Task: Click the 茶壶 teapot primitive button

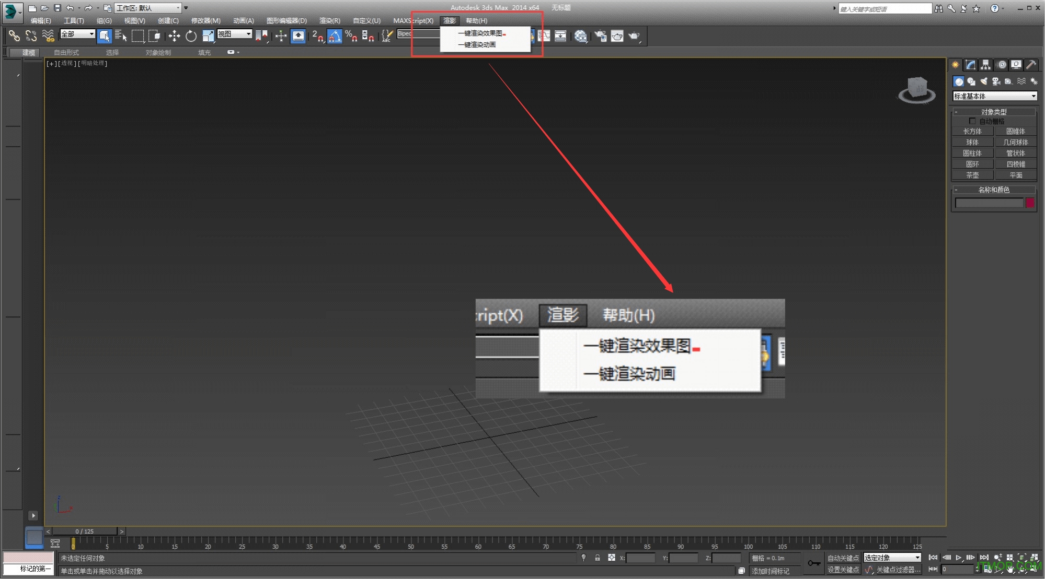Action: [972, 175]
